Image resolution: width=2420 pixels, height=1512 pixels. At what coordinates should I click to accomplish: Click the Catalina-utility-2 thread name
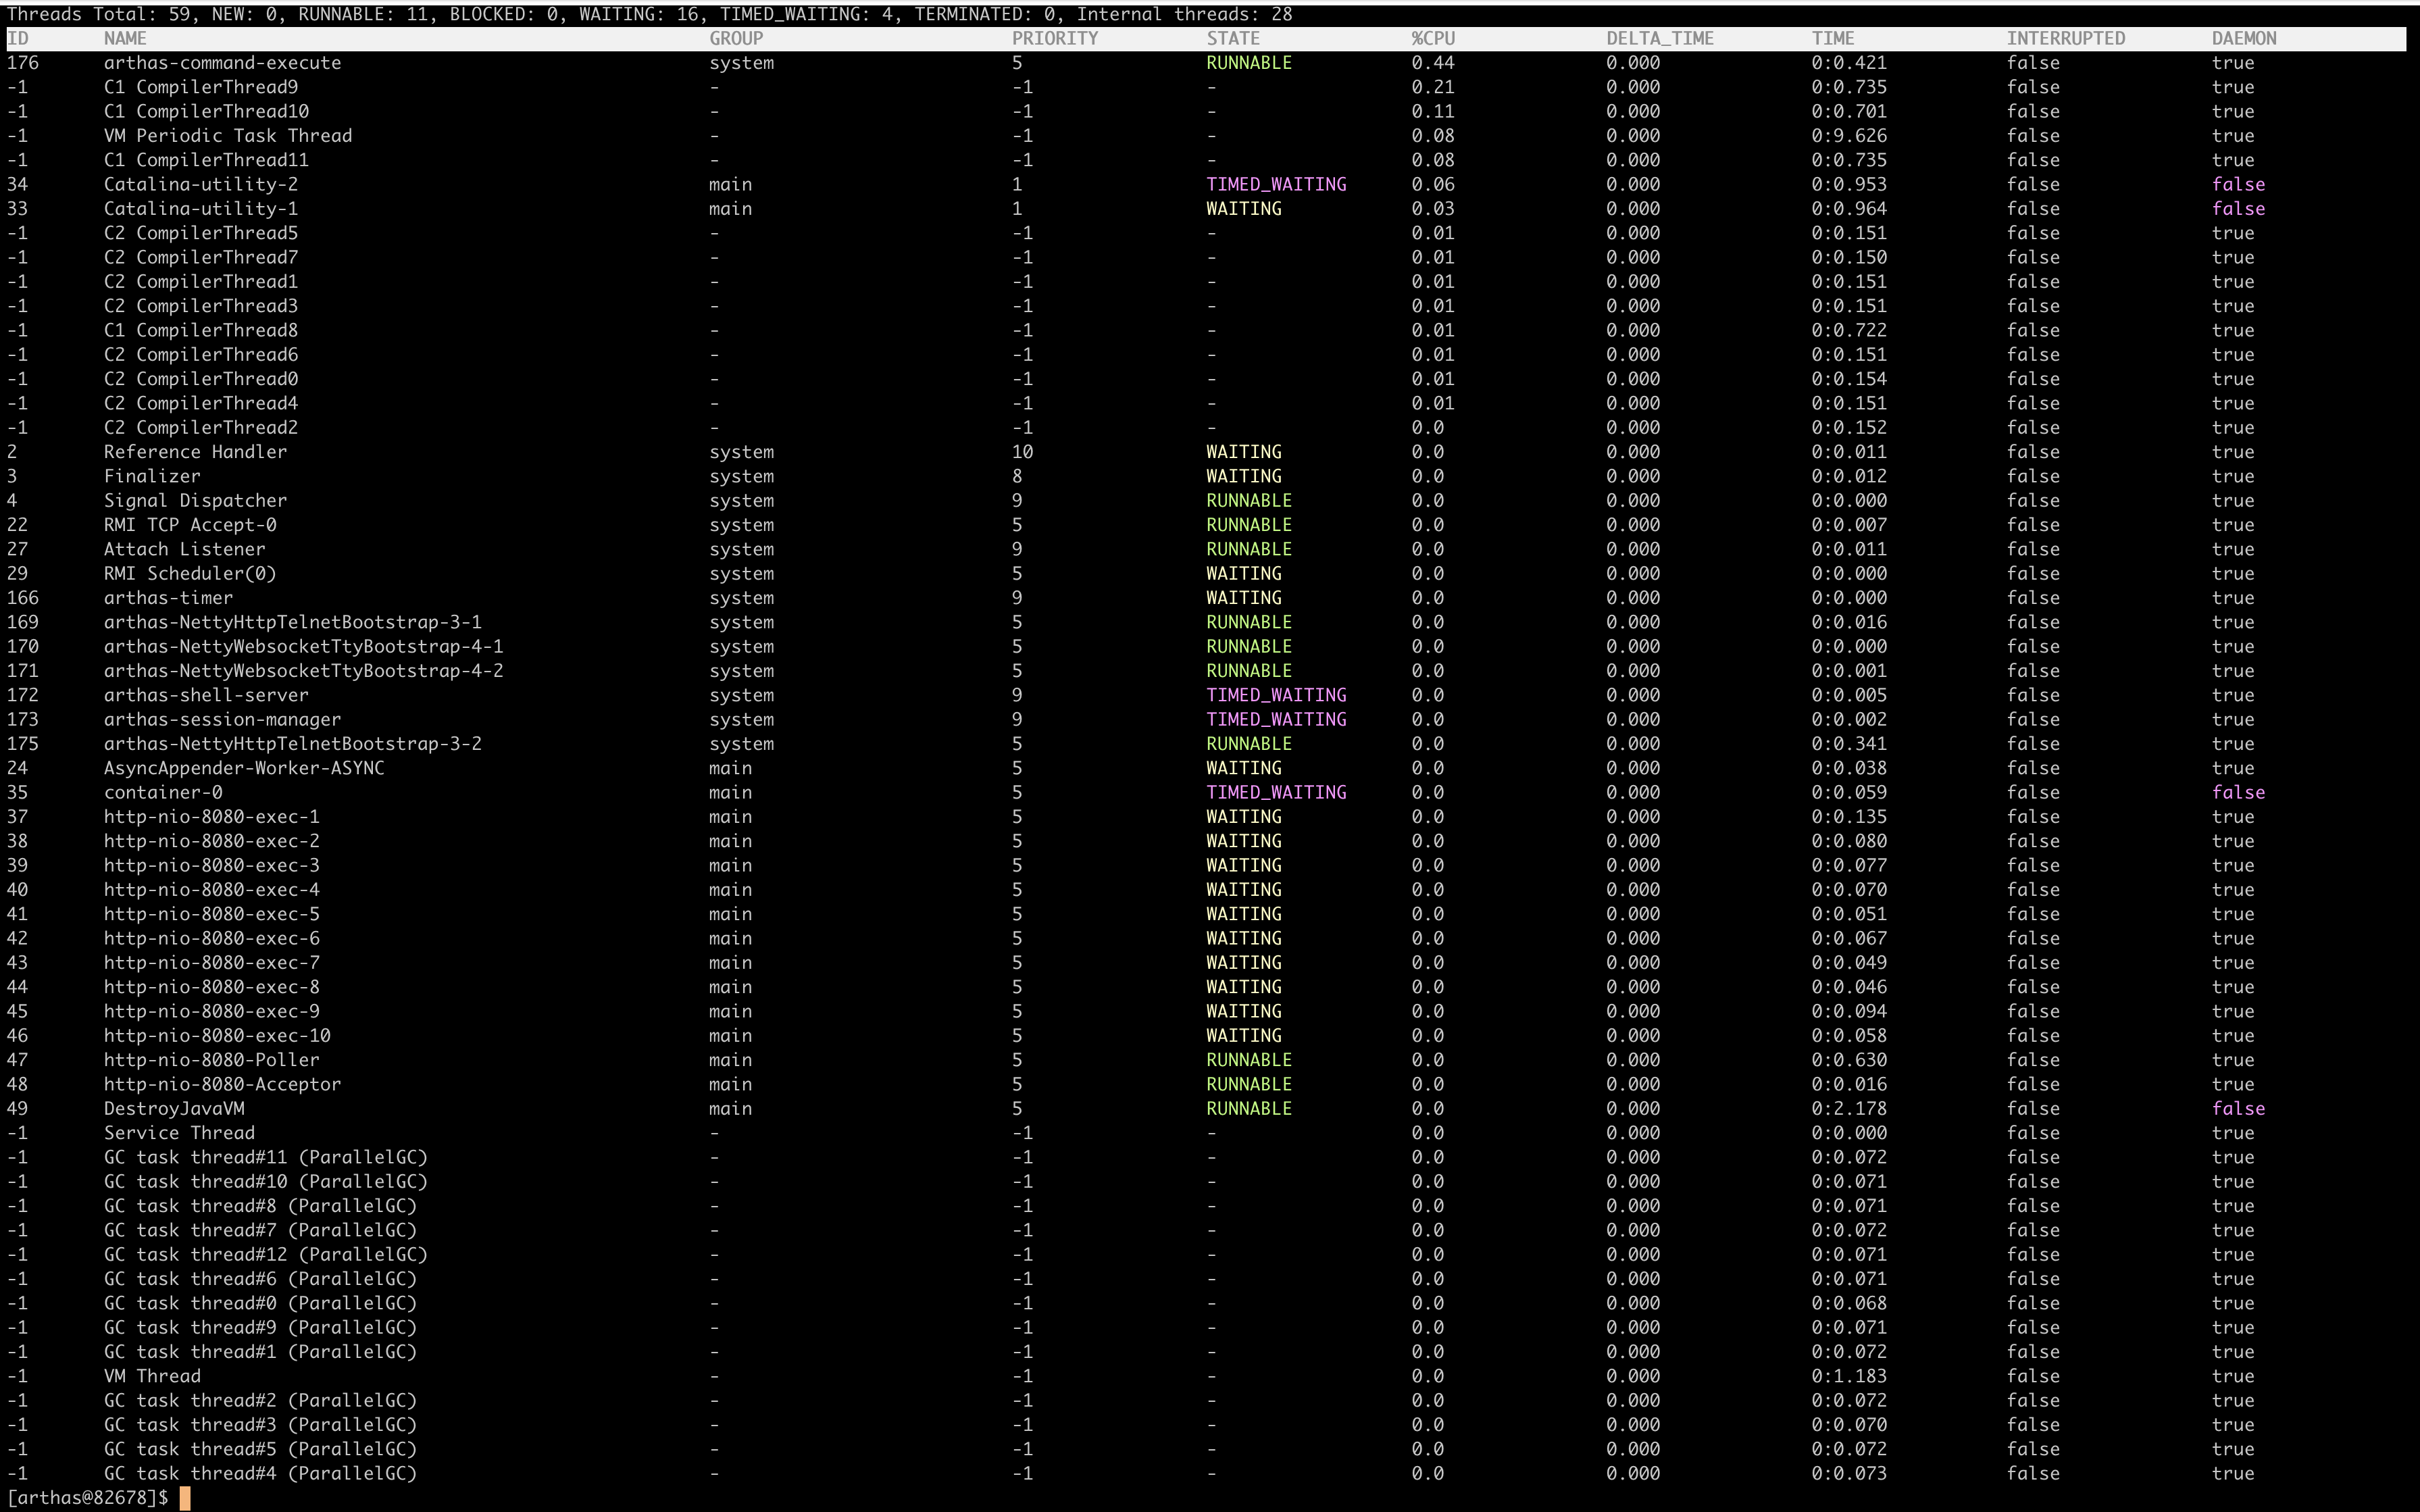pos(200,184)
